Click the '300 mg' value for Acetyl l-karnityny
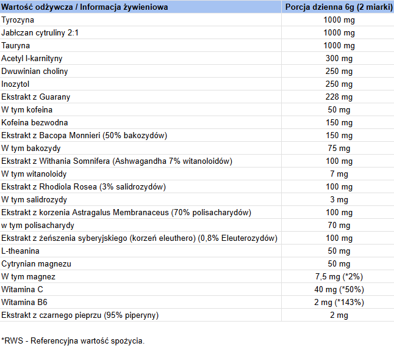Screen dimensions: 394x346 coord(339,59)
